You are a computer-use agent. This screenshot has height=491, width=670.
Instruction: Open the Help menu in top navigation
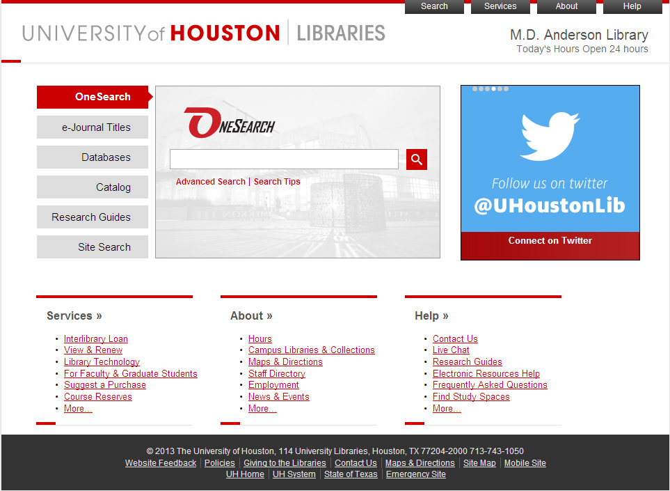click(632, 6)
